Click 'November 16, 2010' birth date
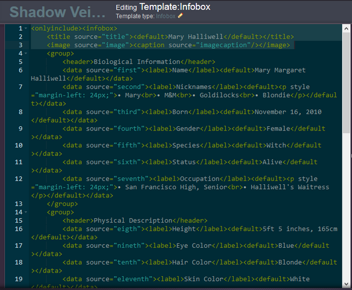The width and height of the screenshot is (352, 290). [x=288, y=112]
